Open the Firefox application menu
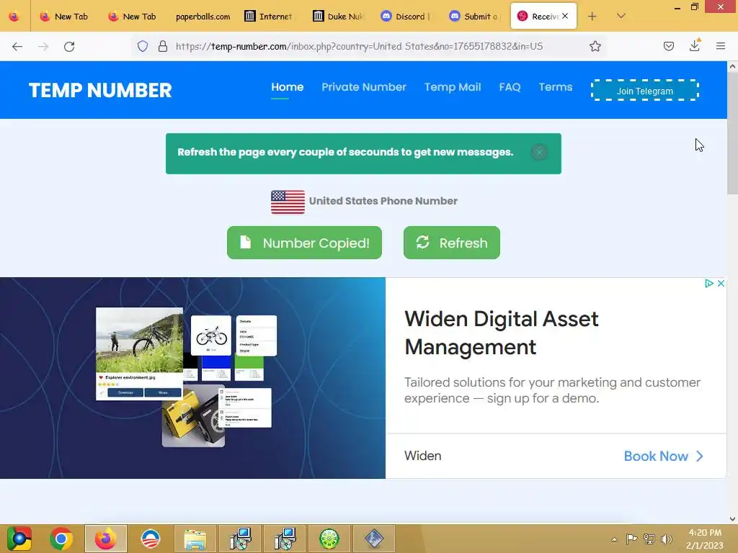 [x=720, y=46]
